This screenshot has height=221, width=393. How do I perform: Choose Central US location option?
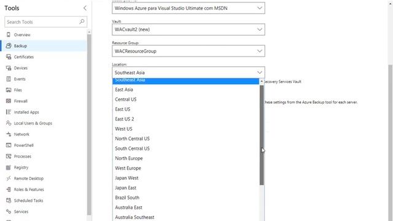[185, 99]
